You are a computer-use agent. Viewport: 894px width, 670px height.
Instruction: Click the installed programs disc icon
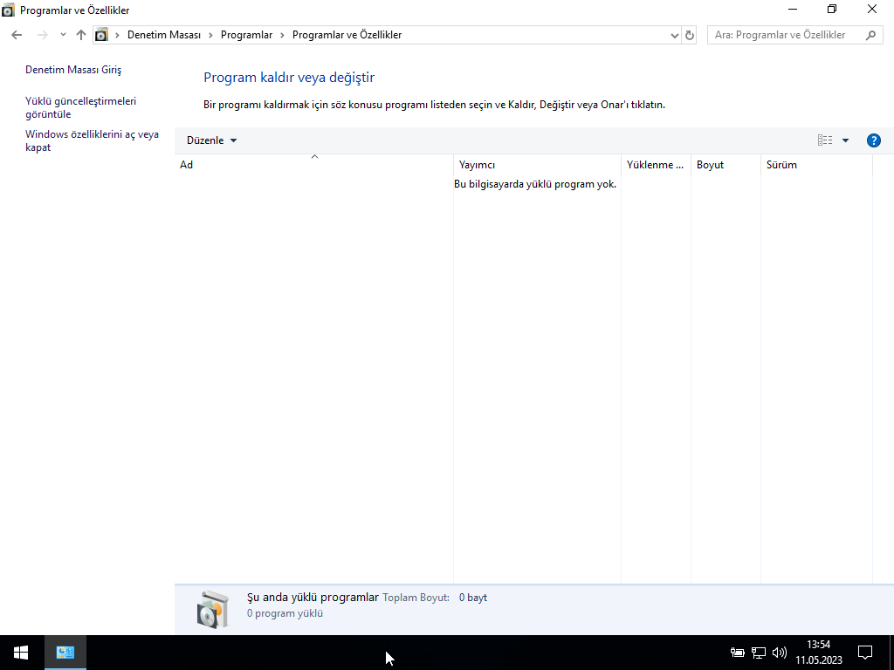[213, 609]
